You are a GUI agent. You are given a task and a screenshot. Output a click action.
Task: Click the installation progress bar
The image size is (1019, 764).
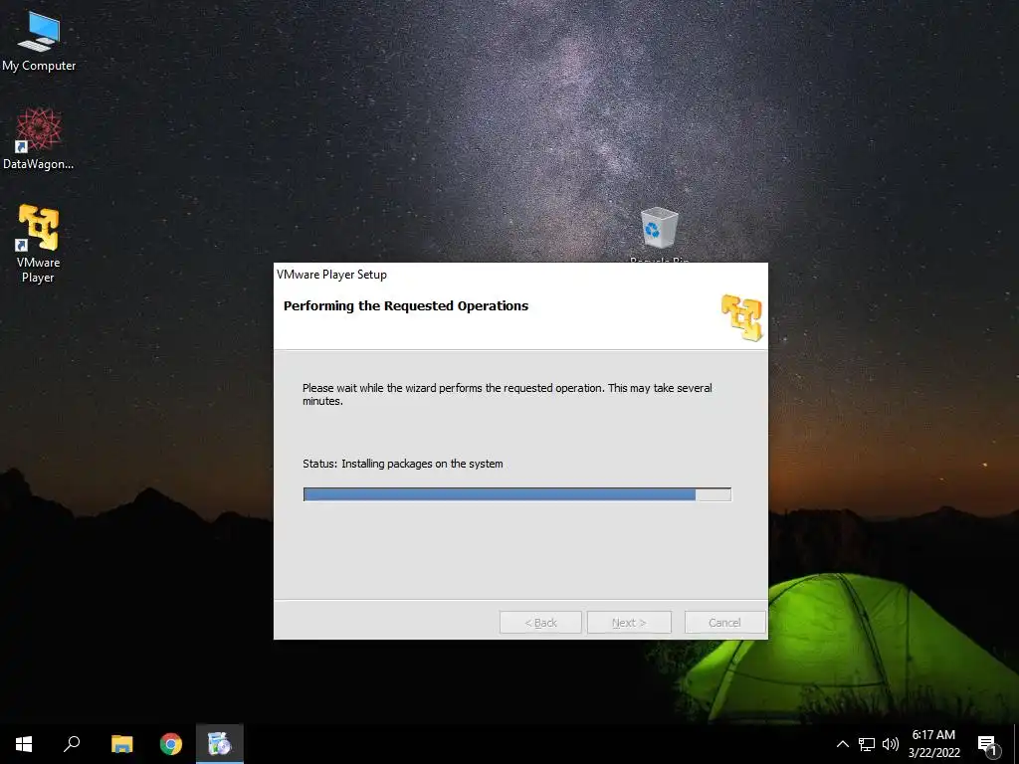point(517,494)
